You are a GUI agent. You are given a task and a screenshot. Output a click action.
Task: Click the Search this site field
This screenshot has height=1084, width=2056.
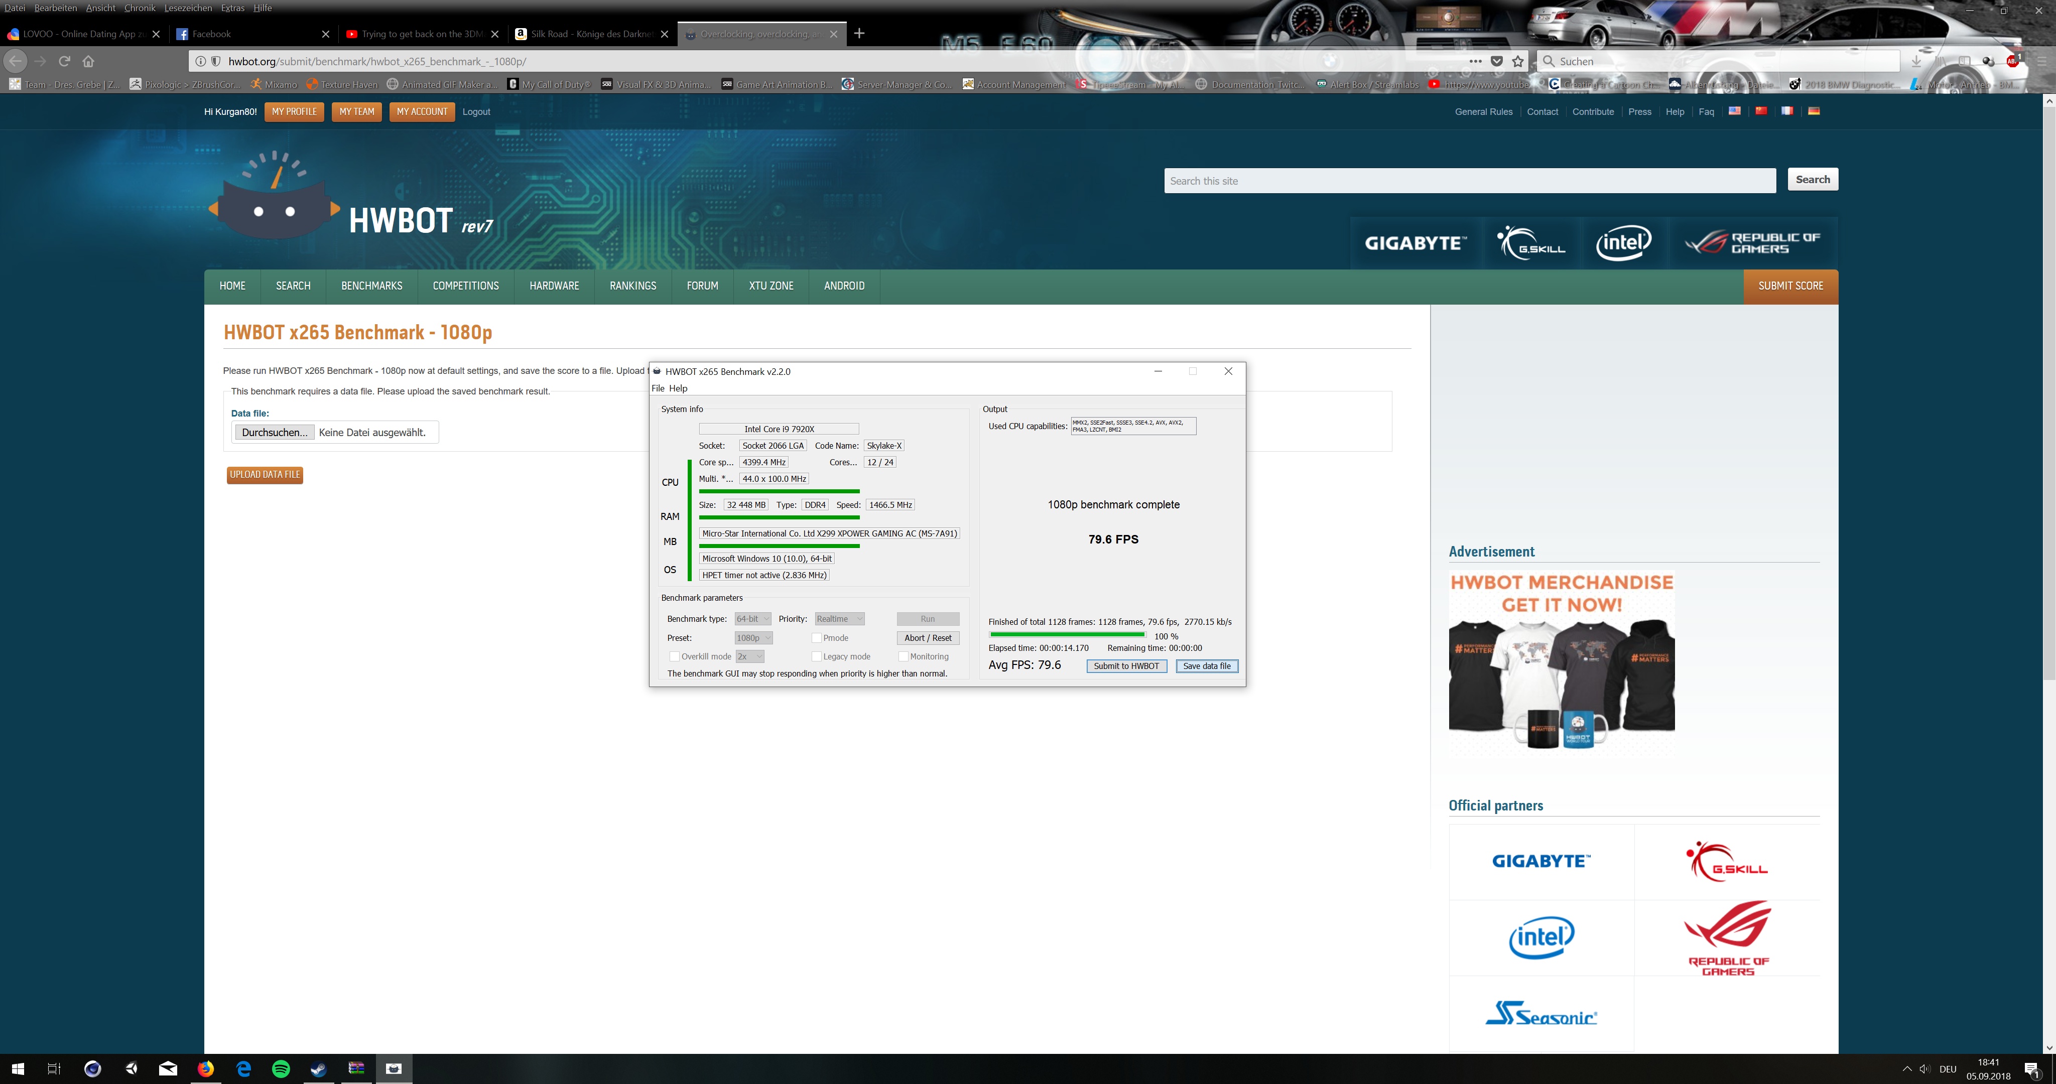click(1469, 180)
